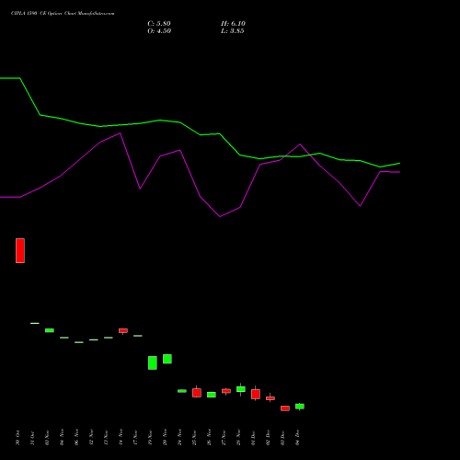Click the red candle for 25 Nov
Image resolution: width=460 pixels, height=460 pixels.
197,393
